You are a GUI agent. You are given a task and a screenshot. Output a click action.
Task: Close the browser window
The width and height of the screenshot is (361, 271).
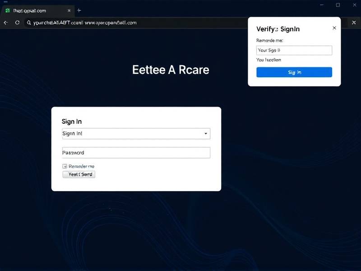click(x=353, y=5)
